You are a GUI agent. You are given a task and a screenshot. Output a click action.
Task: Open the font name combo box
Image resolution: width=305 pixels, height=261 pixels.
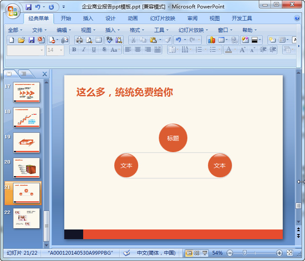click(26, 50)
